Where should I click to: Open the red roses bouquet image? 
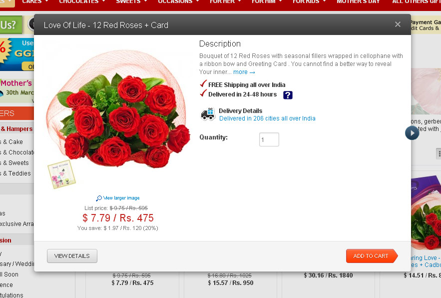pyautogui.click(x=118, y=108)
